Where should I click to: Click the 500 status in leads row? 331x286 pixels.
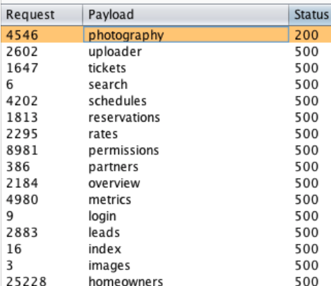click(x=307, y=233)
